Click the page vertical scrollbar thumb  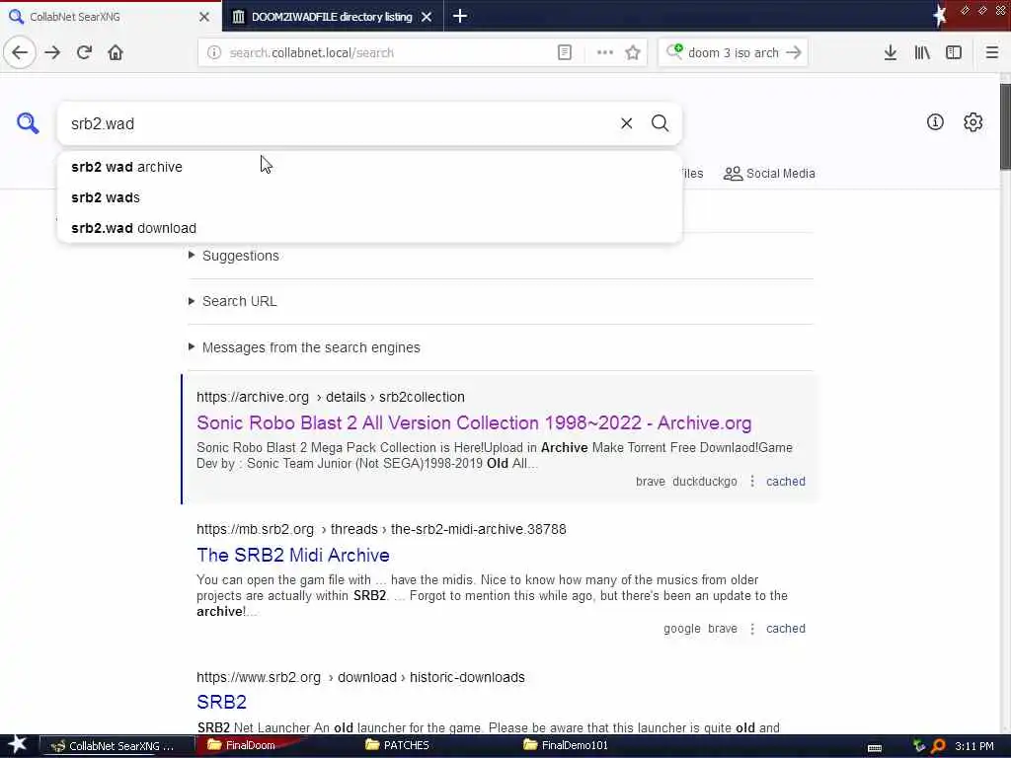click(1005, 127)
